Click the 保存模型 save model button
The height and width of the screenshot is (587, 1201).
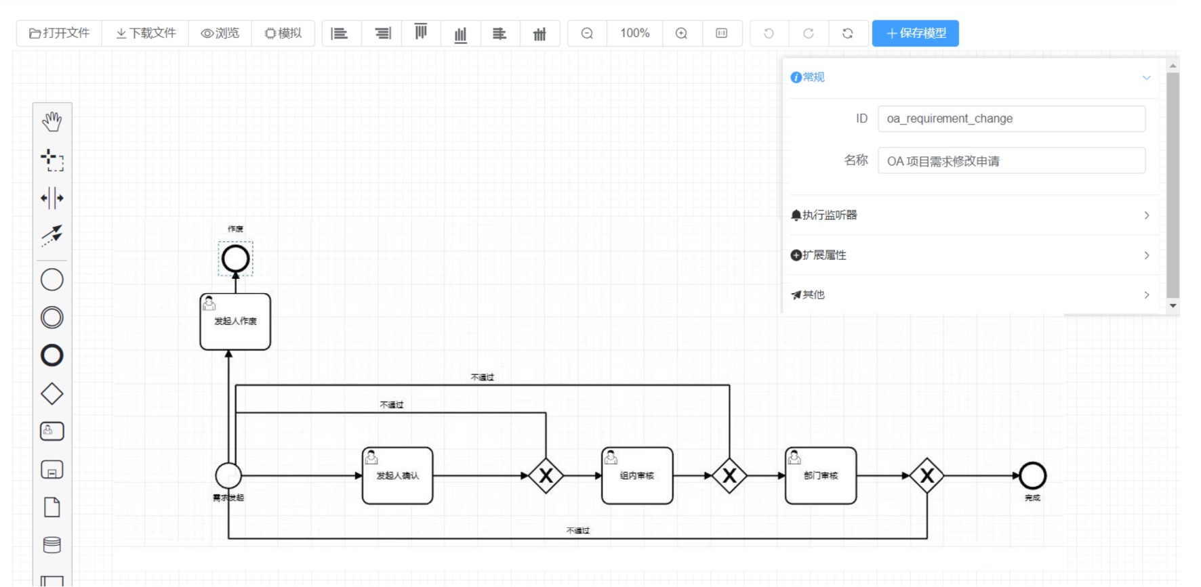pos(915,33)
